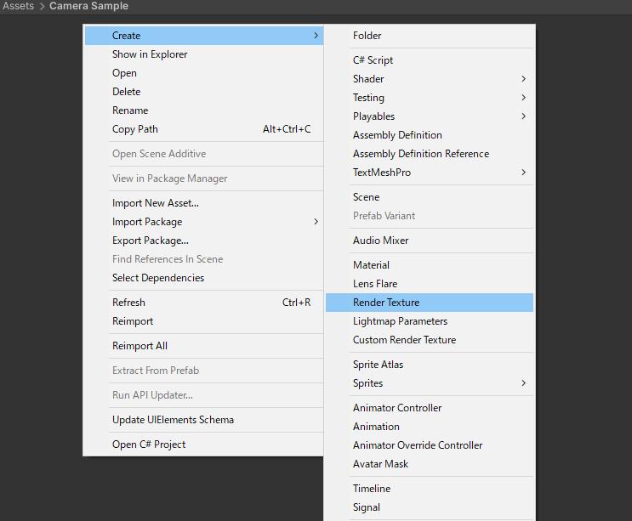
Task: Choose Show in Explorer
Action: 204,54
